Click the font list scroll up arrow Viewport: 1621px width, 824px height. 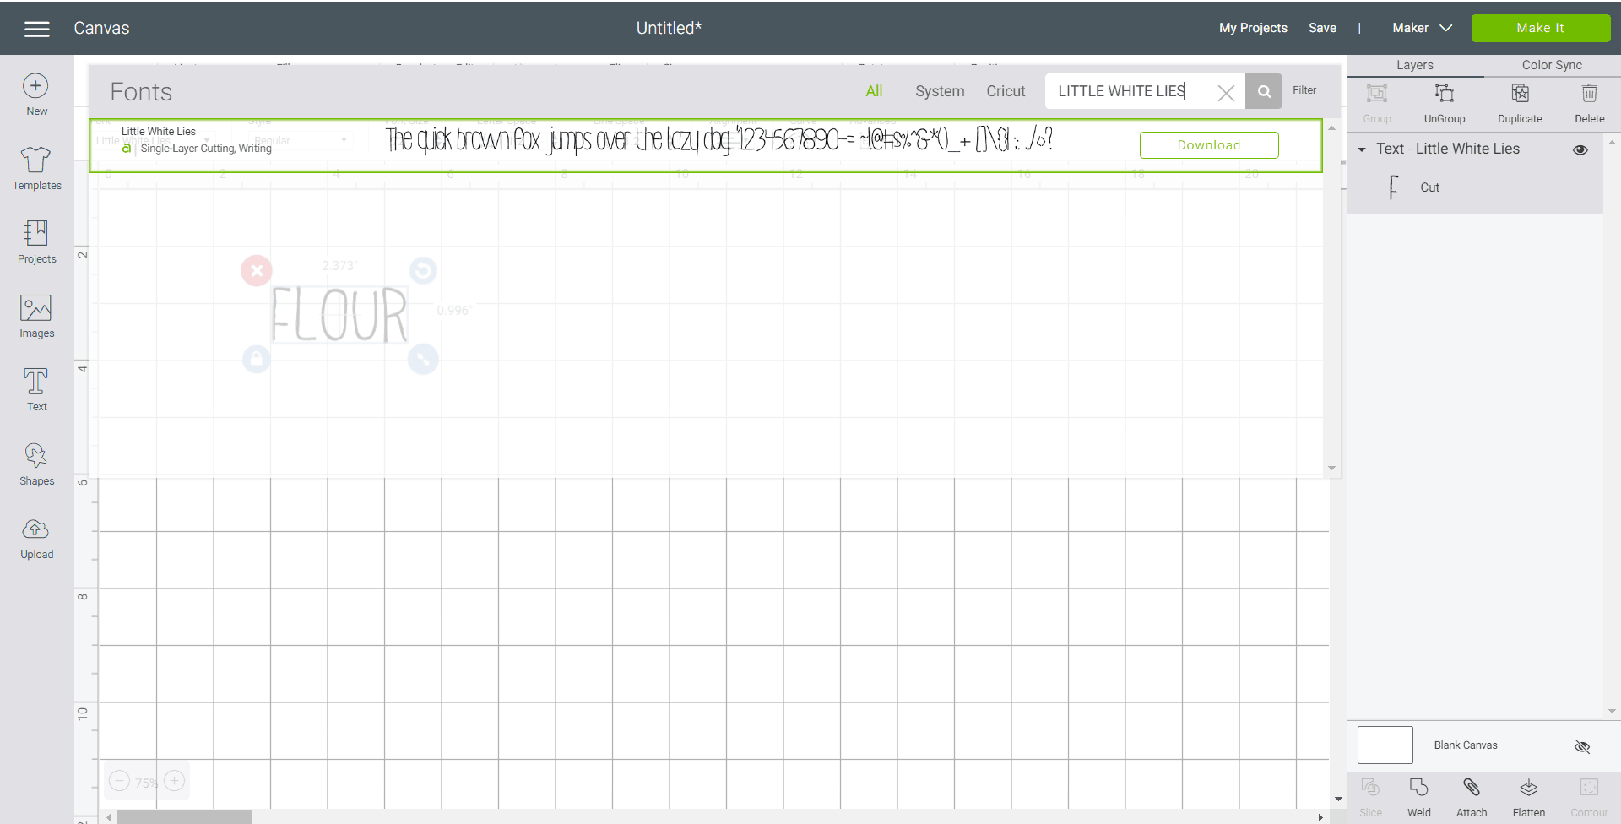point(1331,128)
